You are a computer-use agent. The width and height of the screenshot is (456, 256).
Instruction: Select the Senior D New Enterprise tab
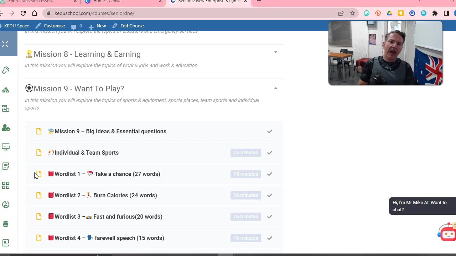click(209, 1)
